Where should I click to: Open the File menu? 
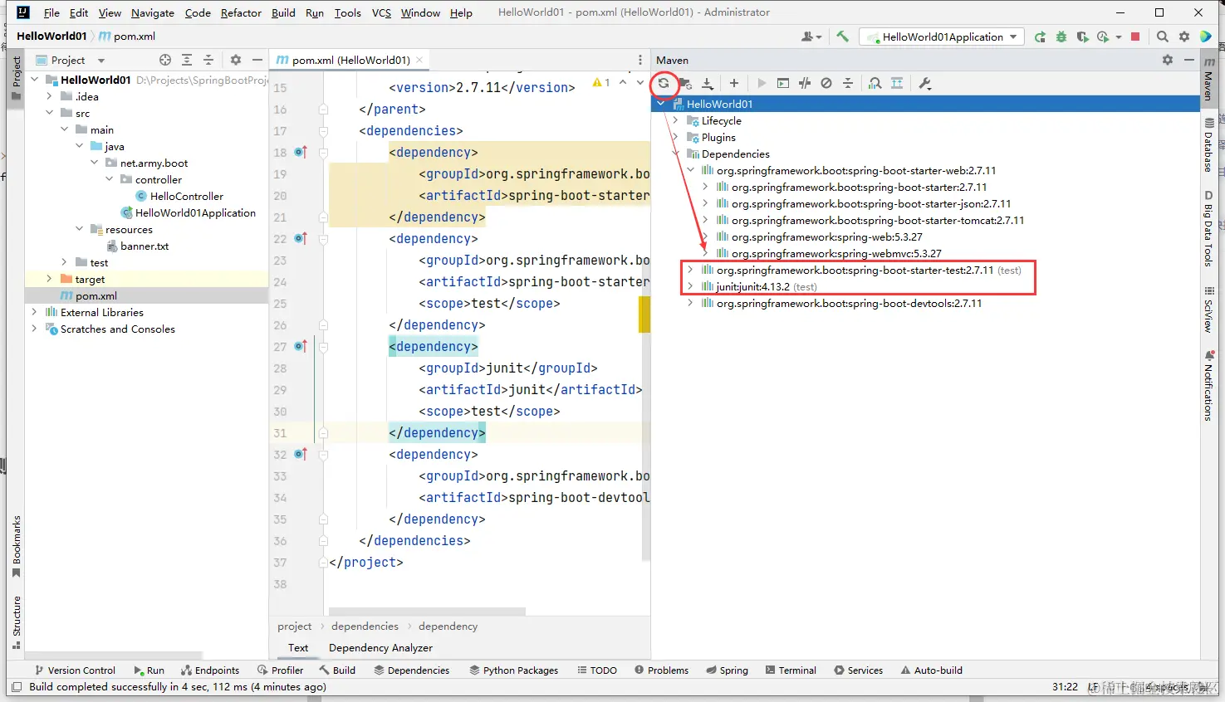tap(51, 12)
